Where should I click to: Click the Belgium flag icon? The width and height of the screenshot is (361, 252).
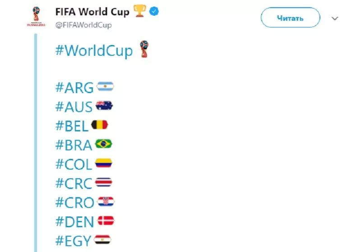tap(100, 125)
